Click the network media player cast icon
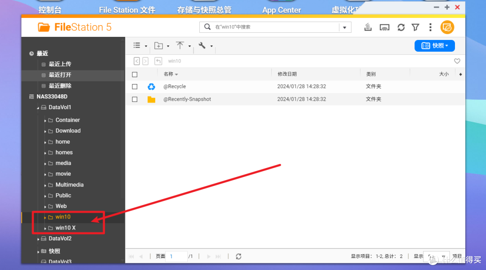This screenshot has width=486, height=270. 384,27
